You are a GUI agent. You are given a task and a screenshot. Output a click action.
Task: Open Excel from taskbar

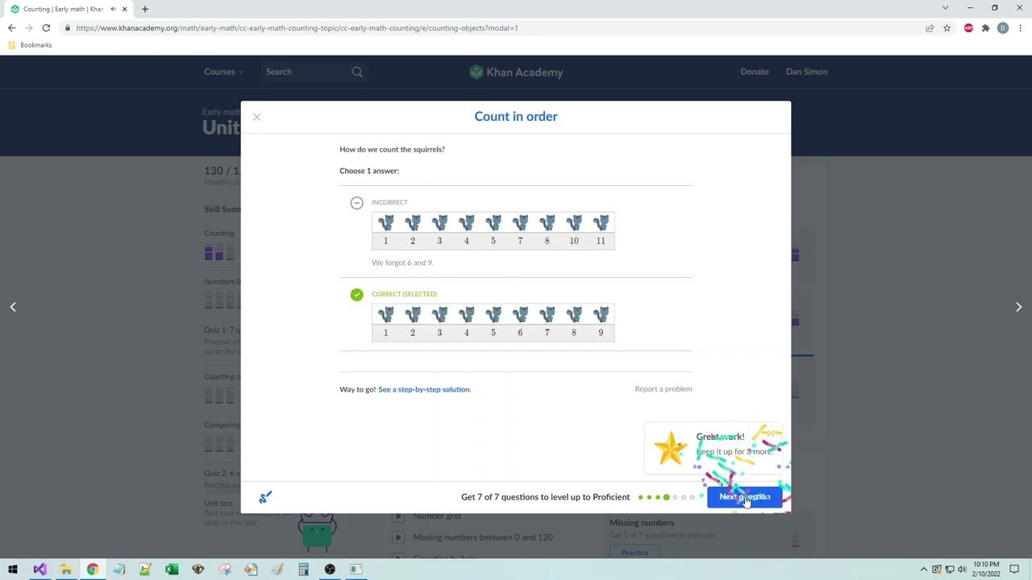click(172, 570)
